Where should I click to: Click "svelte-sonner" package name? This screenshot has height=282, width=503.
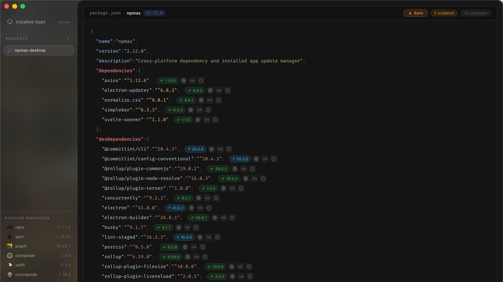123,120
